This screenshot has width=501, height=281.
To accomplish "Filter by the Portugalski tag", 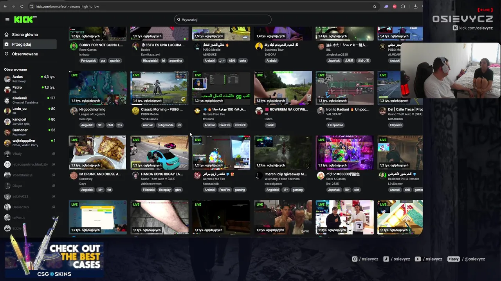I will pos(88,60).
